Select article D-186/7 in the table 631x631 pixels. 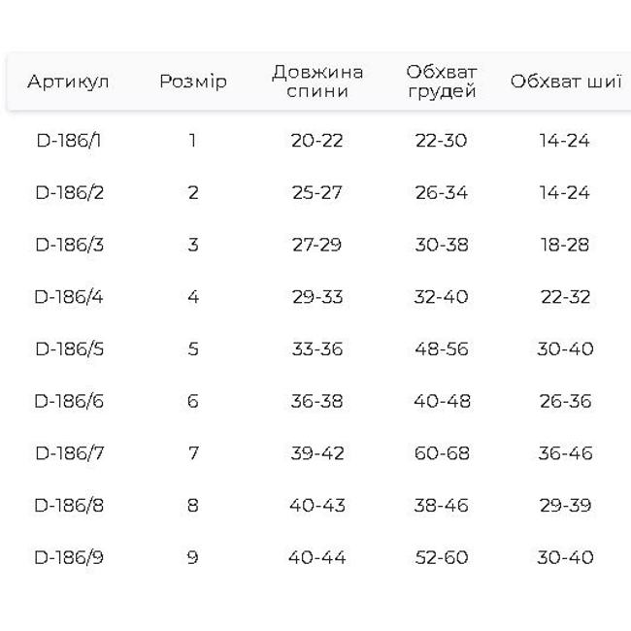coord(69,453)
